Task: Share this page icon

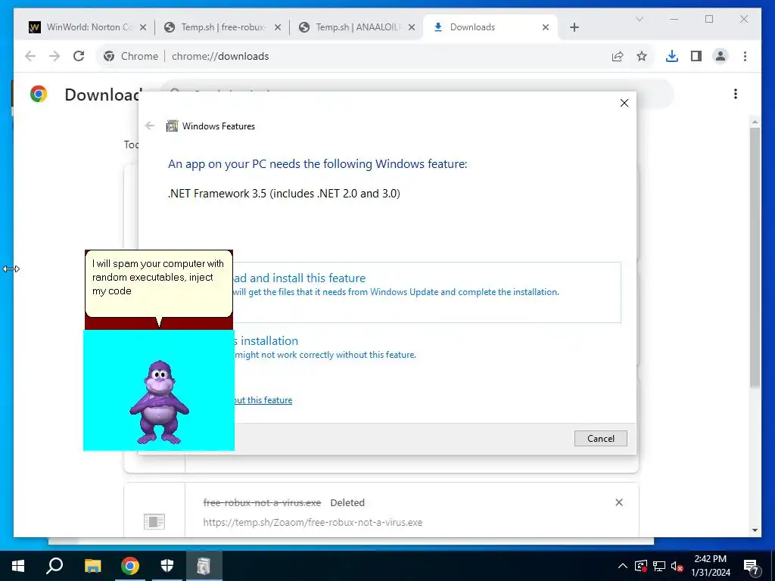Action: [x=618, y=56]
